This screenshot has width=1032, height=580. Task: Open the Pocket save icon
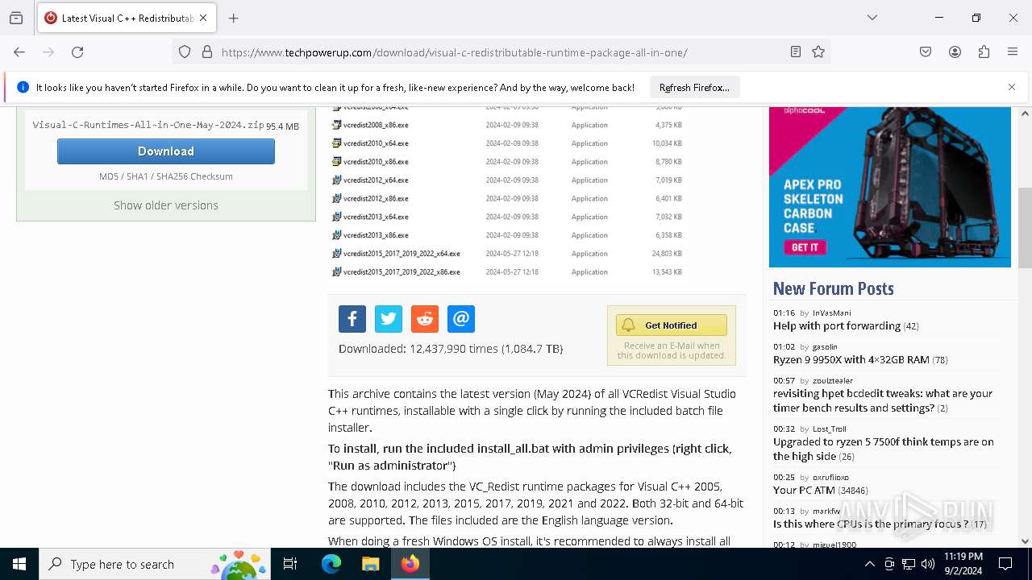pos(926,52)
